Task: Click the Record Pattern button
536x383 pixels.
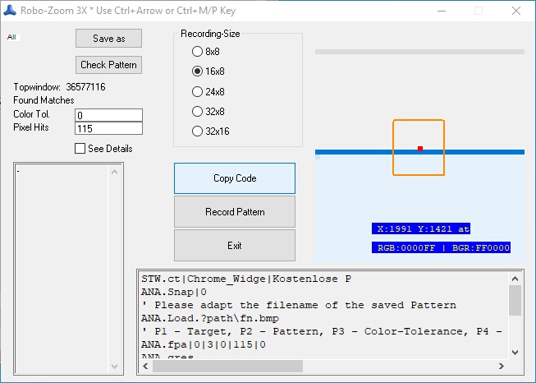Action: 235,212
